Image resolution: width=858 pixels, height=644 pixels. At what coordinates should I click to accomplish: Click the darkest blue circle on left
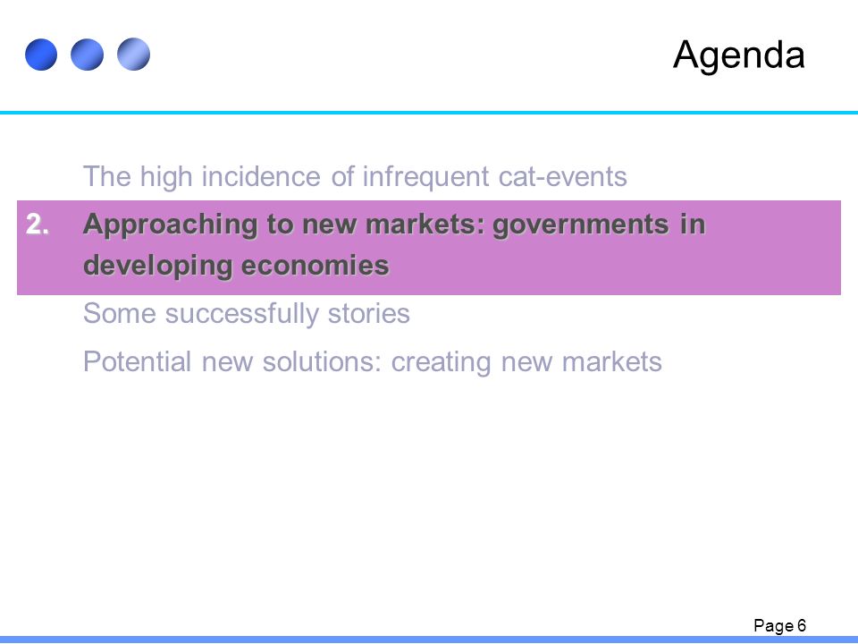click(x=41, y=55)
